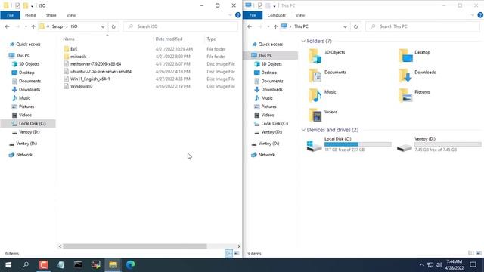Screen dimensions: 484x272
Task: Refresh the ISO folder
Action: point(113,26)
